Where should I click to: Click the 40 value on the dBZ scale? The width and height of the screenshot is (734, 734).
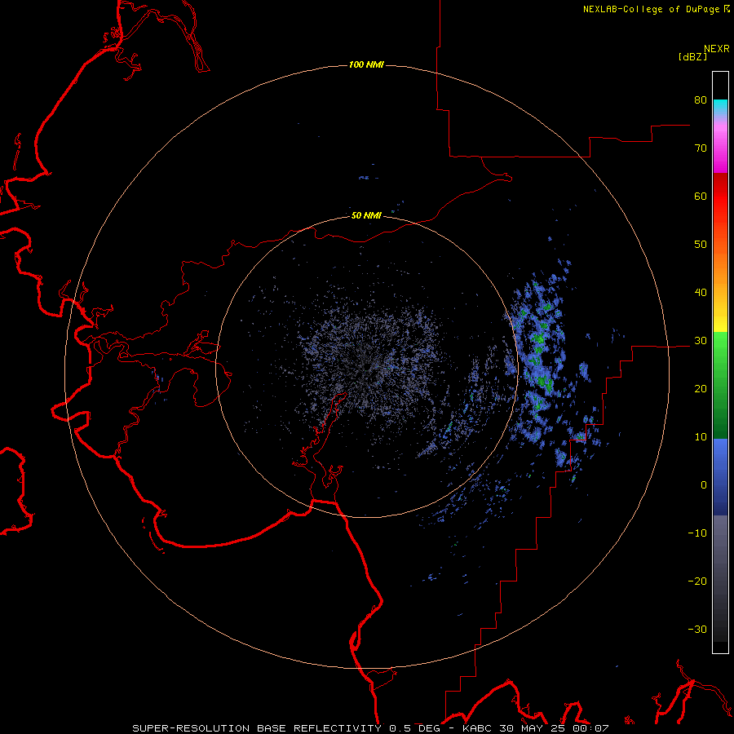tap(701, 293)
